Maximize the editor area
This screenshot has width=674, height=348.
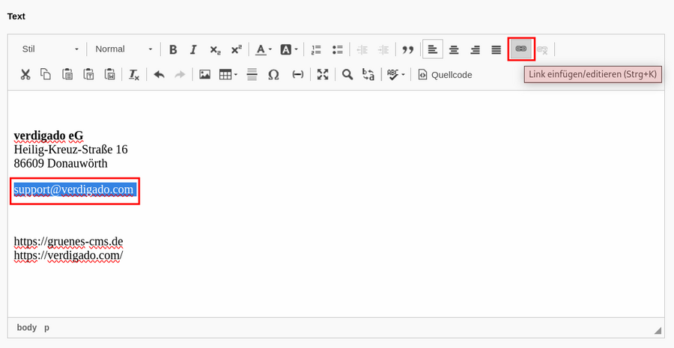[322, 74]
